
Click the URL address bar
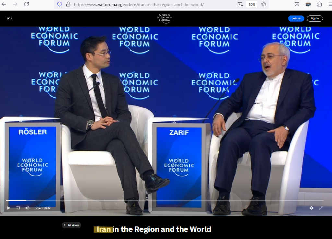coord(146,4)
